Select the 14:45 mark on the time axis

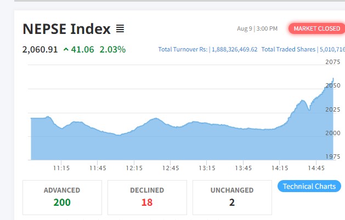(x=316, y=168)
